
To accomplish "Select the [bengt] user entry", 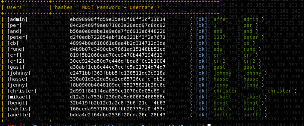I will (18, 103).
